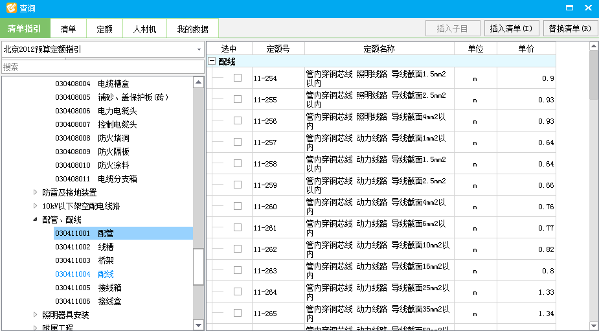Select tree item 030408011 电缆分支箱
Screen dimensions: 599x331
95,179
